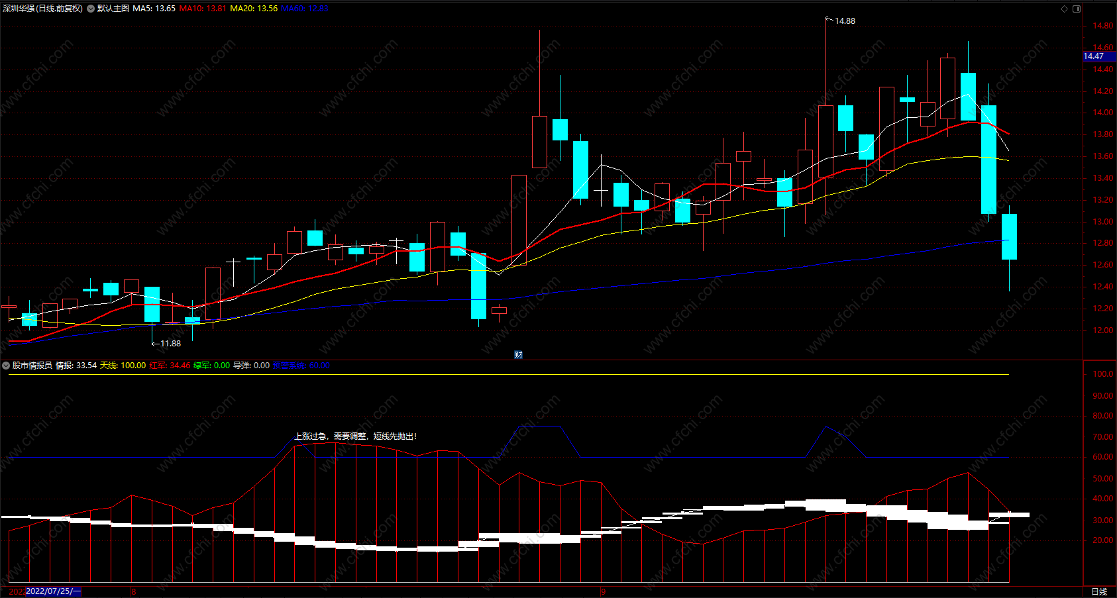The height and width of the screenshot is (598, 1117).
Task: Select the 预警系统: 60.00 value
Action: tap(301, 366)
